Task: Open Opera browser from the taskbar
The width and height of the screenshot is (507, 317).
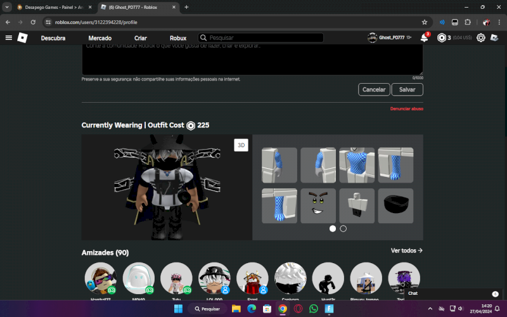Action: (x=298, y=309)
